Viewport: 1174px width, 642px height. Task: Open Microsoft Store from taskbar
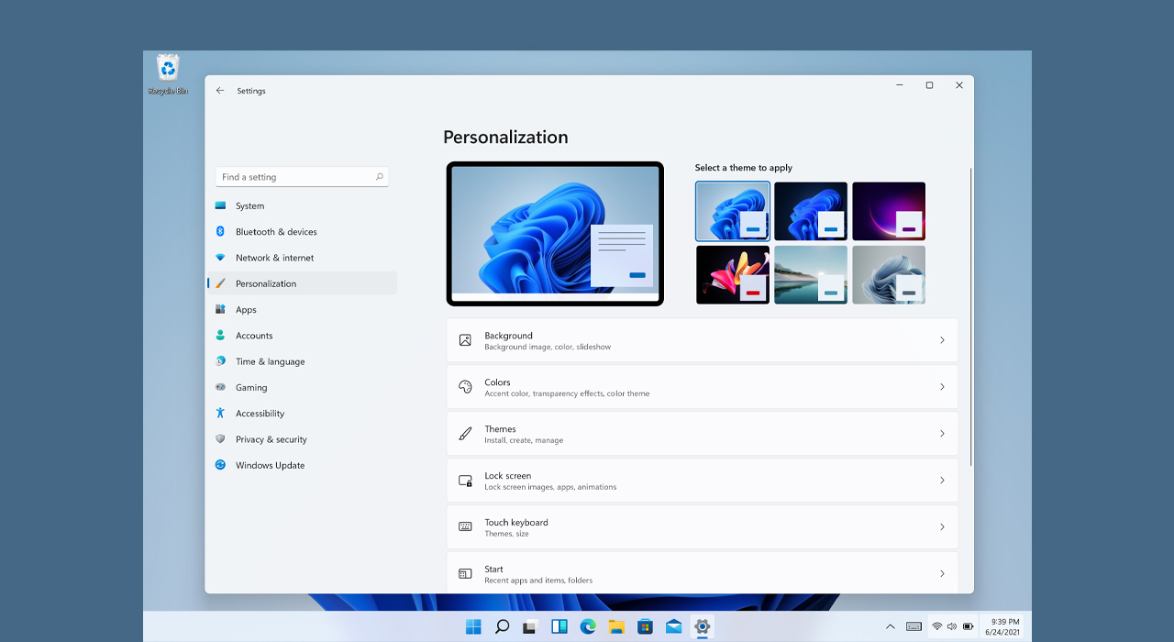[645, 626]
